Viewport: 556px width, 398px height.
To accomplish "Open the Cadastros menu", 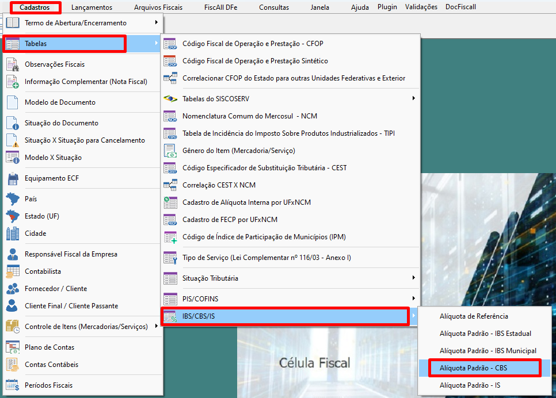I will [x=36, y=7].
